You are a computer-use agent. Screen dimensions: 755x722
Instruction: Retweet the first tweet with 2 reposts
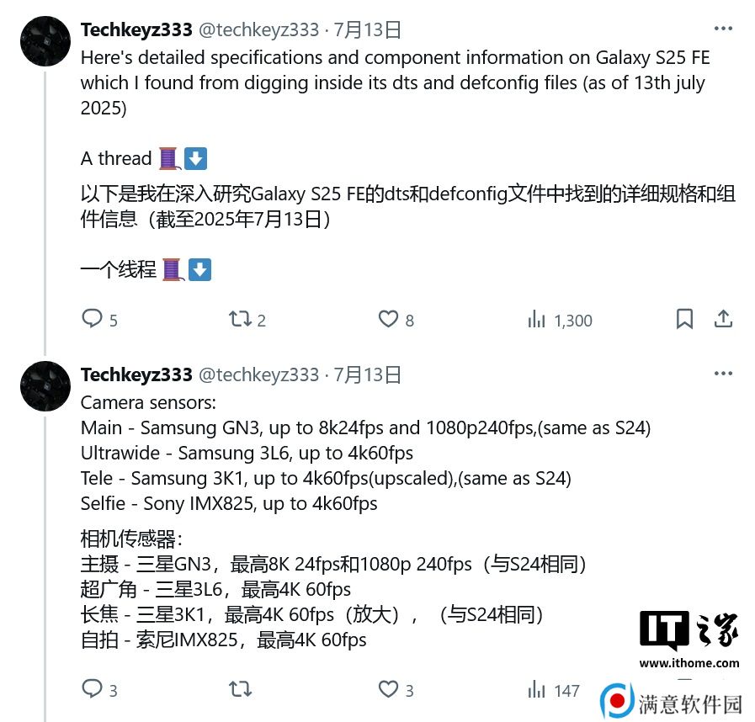247,319
